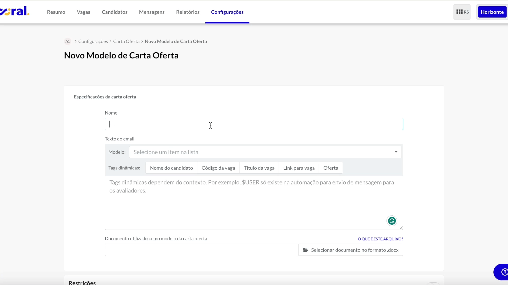
Task: Switch to the Candidatos tab
Action: pyautogui.click(x=115, y=12)
